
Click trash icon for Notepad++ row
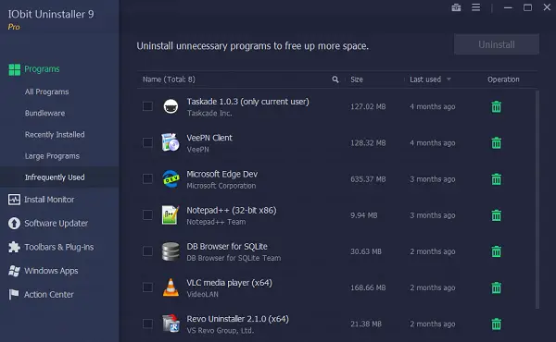coord(496,215)
